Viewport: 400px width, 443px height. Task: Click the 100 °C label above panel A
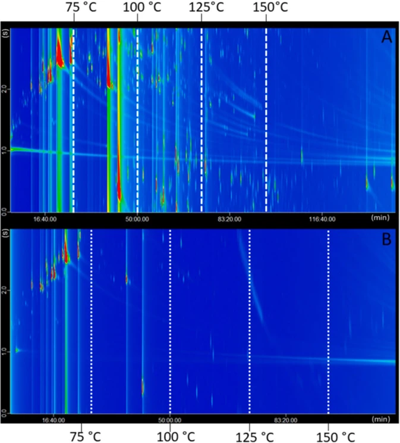(x=137, y=8)
